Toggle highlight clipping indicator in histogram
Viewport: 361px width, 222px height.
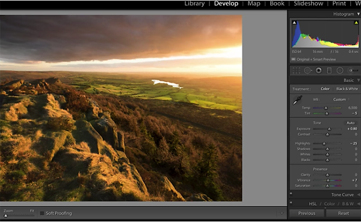(356, 22)
